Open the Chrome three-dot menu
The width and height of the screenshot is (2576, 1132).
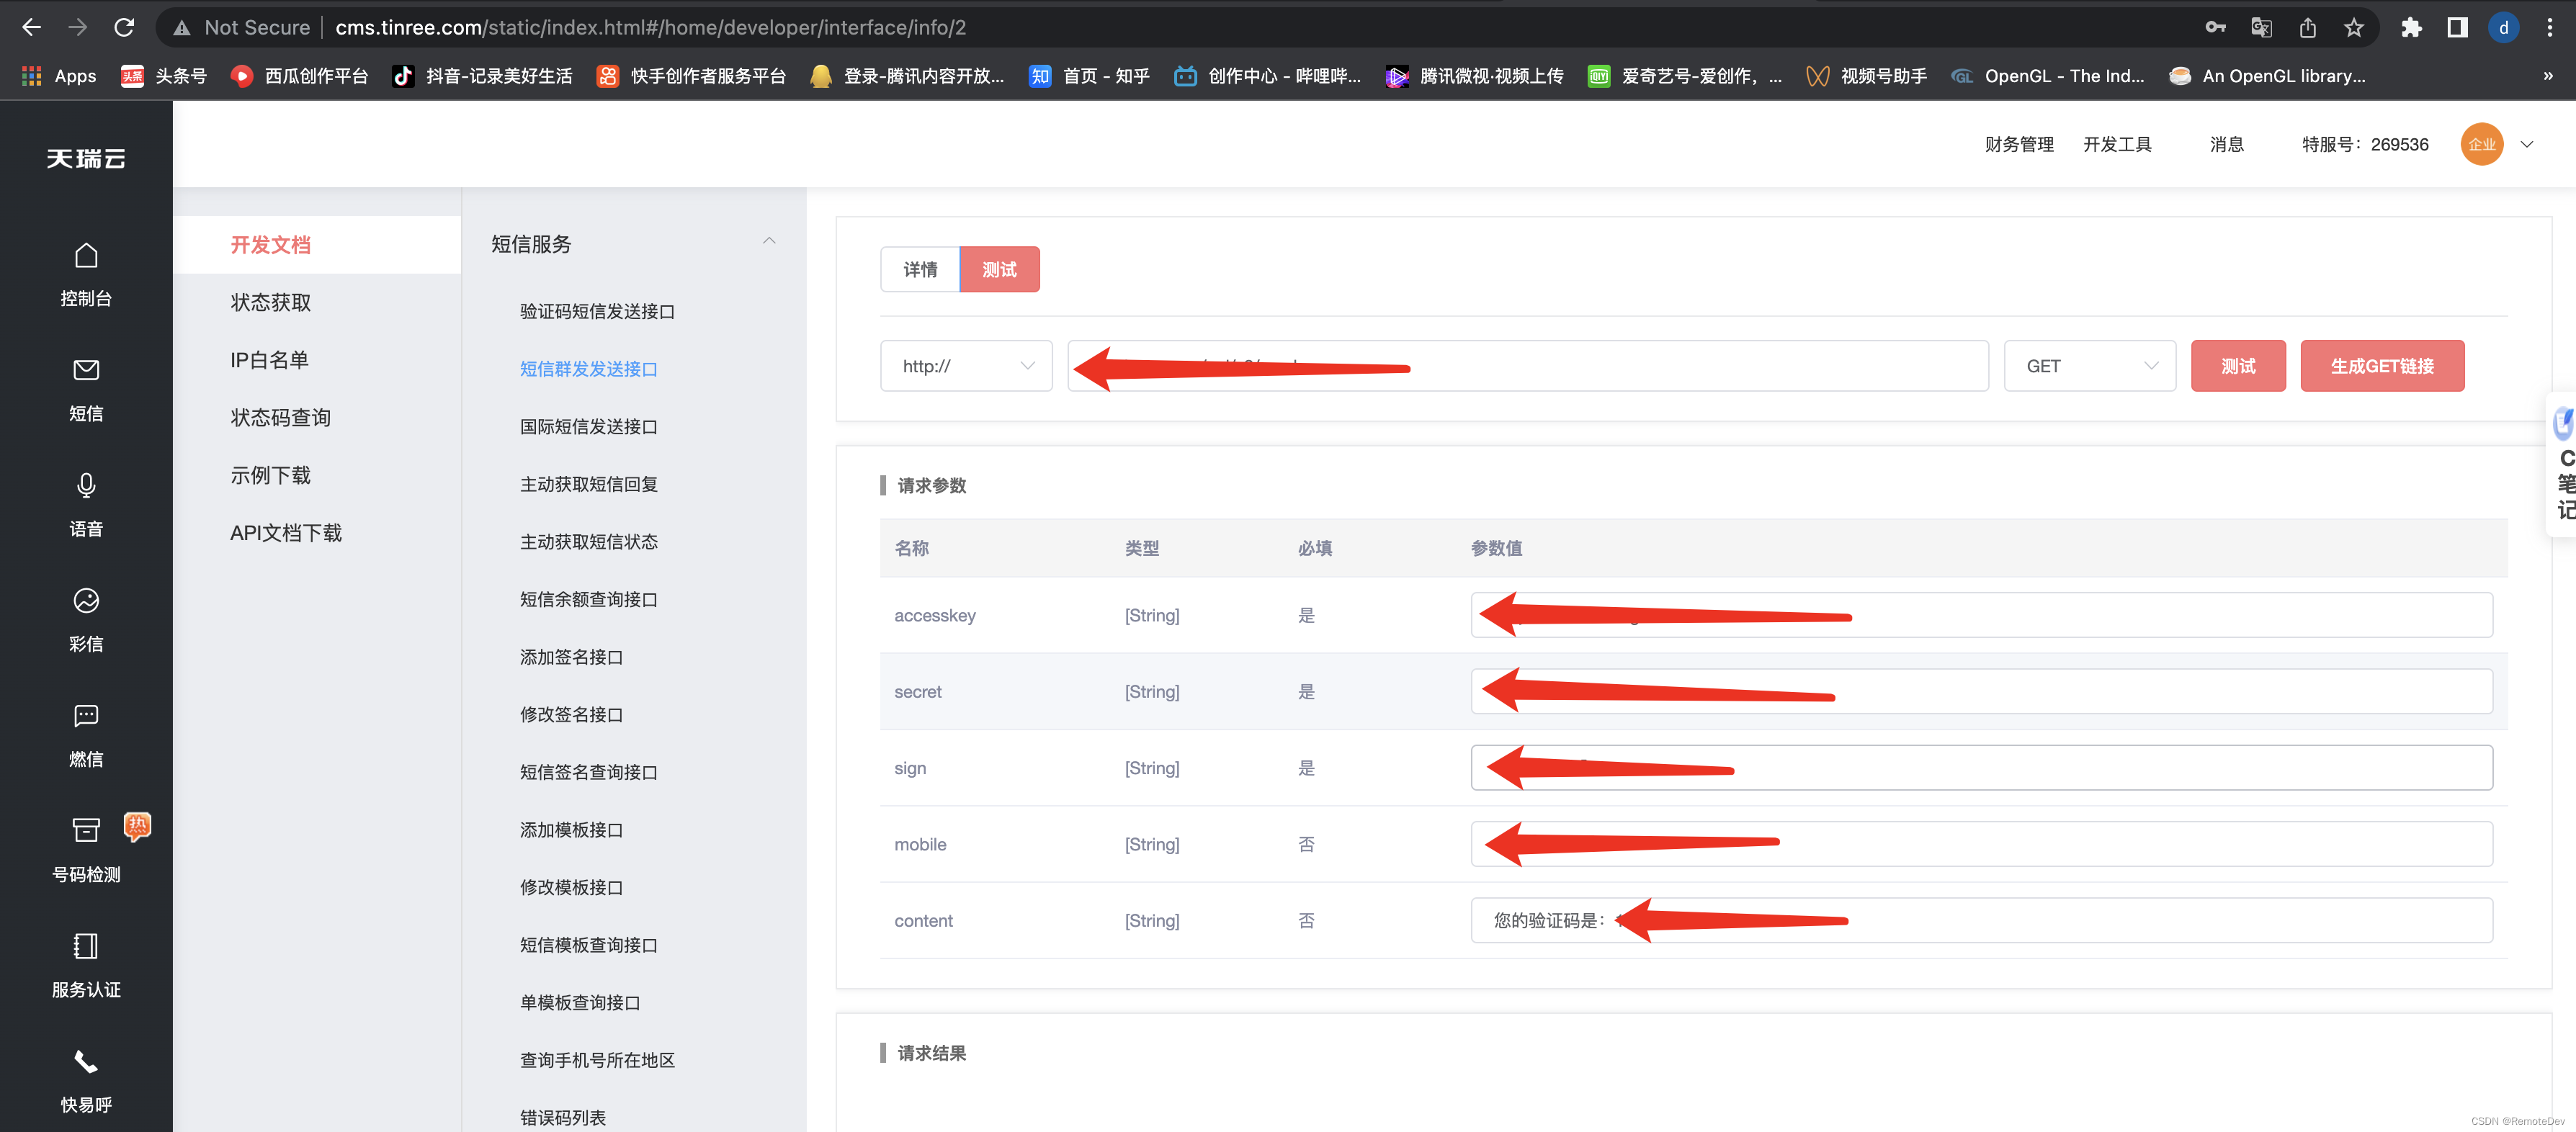coord(2549,28)
